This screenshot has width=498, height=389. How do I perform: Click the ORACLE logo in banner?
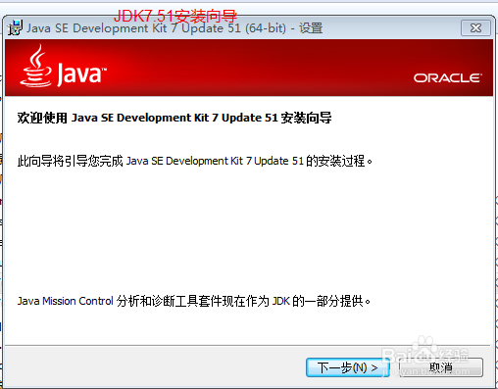pos(448,78)
